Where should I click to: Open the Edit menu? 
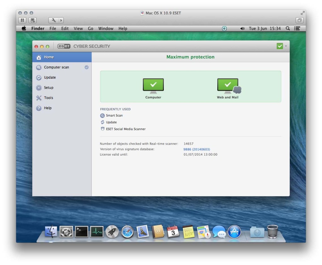[65, 29]
